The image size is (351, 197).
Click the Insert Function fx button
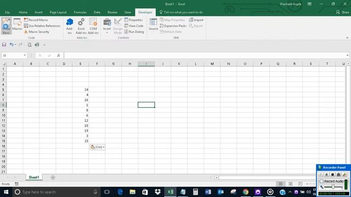pos(59,55)
